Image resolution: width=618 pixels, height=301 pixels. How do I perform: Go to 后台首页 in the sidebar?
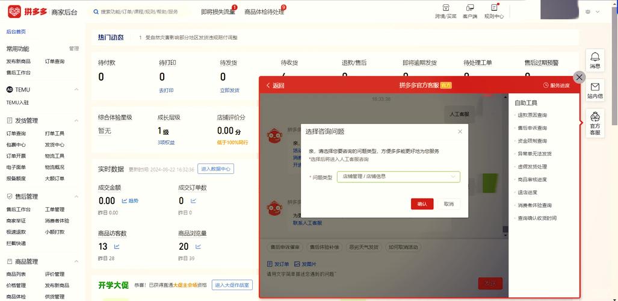coord(16,31)
